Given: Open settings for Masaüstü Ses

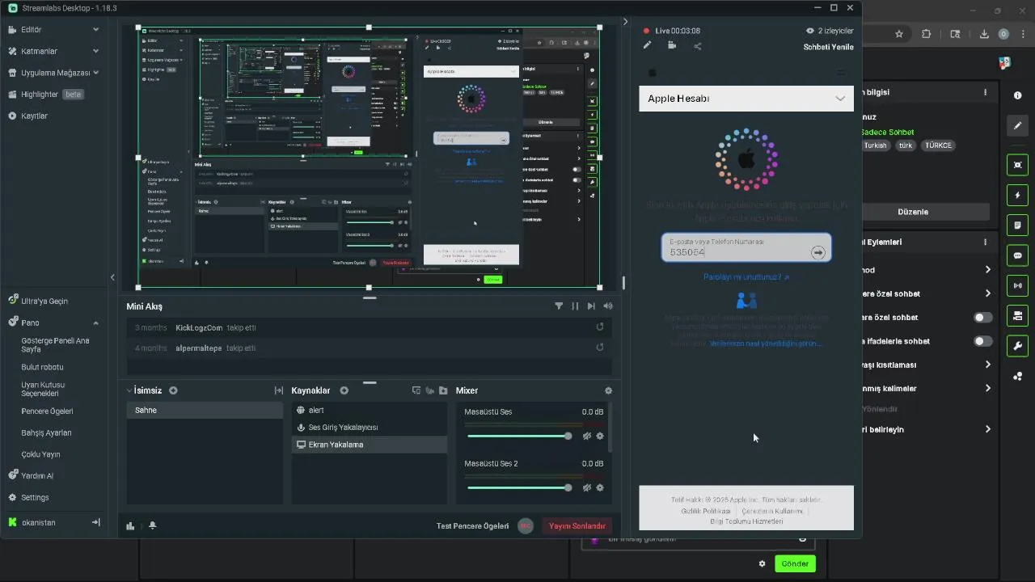Looking at the screenshot, I should click(600, 436).
